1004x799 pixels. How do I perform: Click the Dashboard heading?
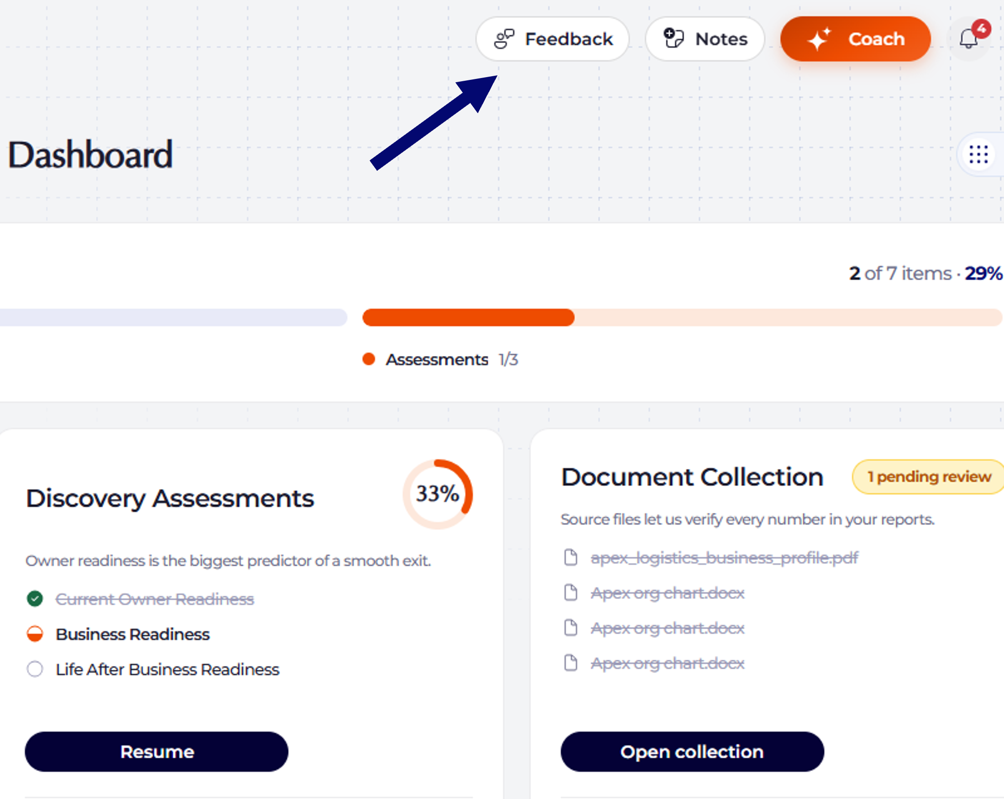click(90, 155)
